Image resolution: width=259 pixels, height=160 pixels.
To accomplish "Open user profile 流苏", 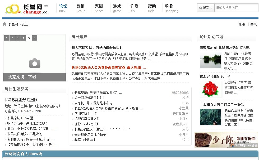I will click(185, 129).
